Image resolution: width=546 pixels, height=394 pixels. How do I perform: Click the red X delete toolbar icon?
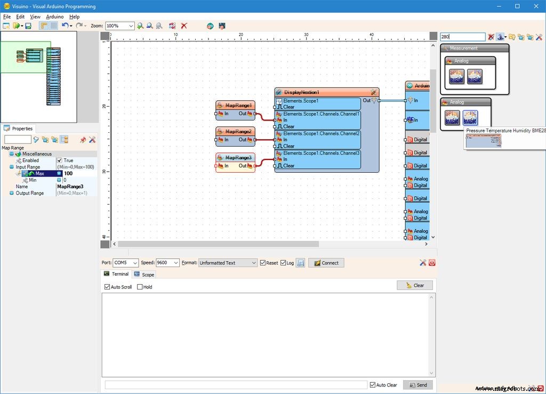coord(184,26)
